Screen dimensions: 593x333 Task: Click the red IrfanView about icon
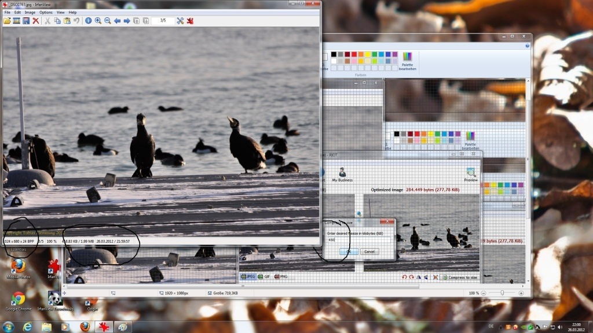pos(190,21)
